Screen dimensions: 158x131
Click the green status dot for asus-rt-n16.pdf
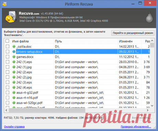[x=14, y=98]
